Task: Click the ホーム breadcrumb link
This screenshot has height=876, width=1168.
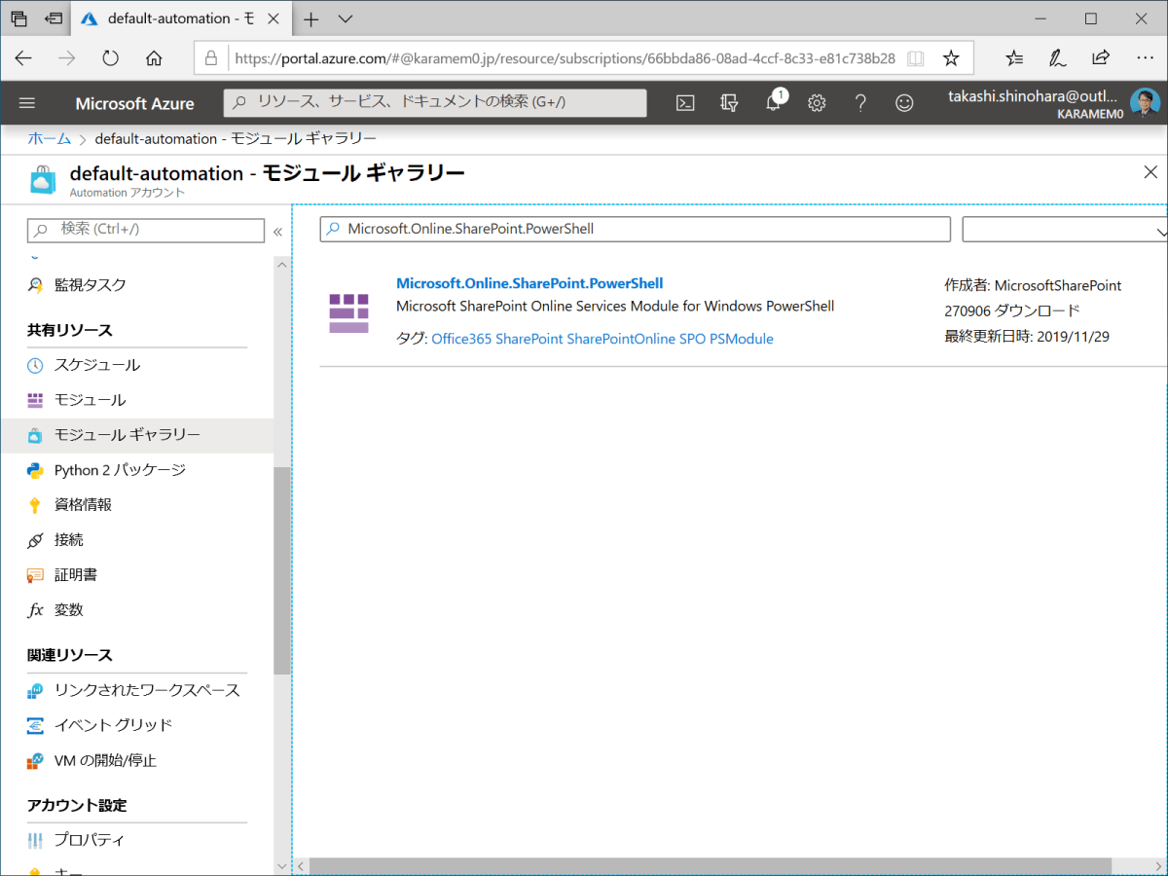Action: coord(48,138)
